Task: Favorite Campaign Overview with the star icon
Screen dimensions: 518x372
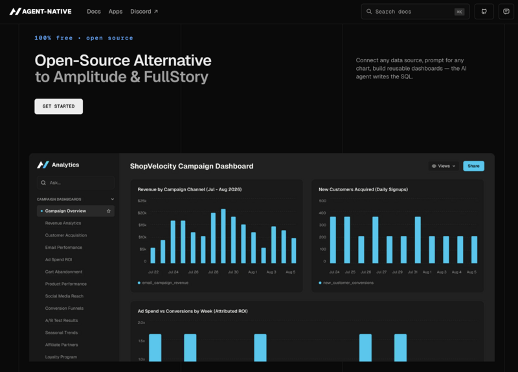Action: tap(109, 211)
